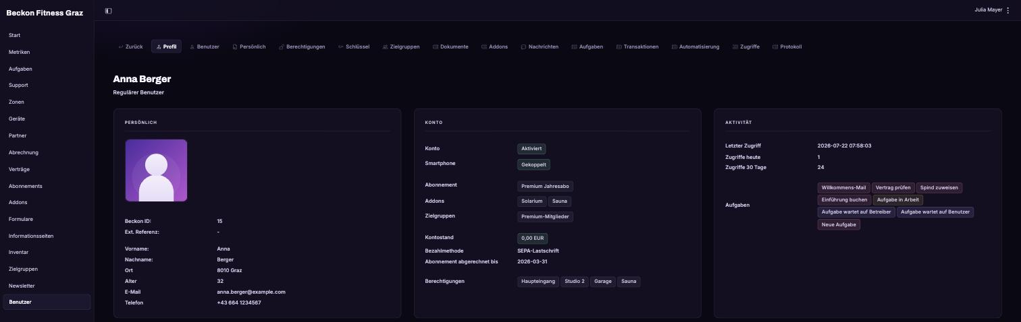
Task: Click the Sauna permission badge
Action: (x=629, y=281)
